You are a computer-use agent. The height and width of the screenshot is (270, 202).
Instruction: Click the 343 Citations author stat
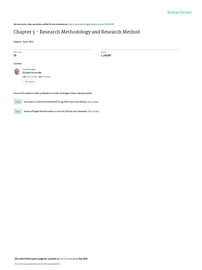coord(44,77)
